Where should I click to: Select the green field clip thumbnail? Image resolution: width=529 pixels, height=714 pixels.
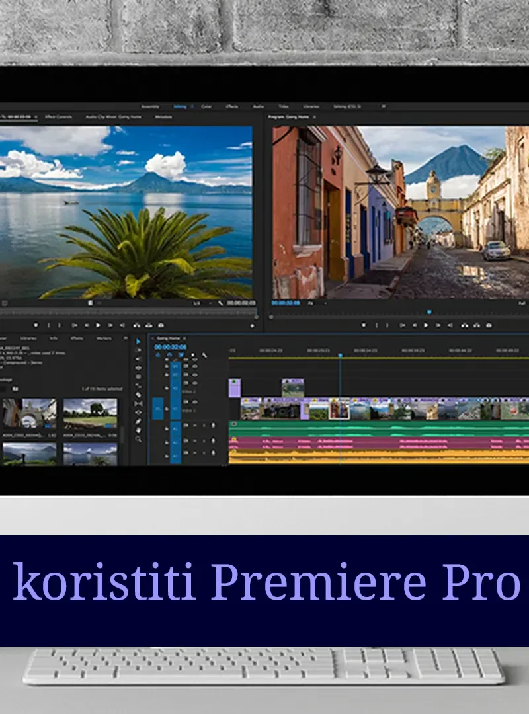coord(90,414)
